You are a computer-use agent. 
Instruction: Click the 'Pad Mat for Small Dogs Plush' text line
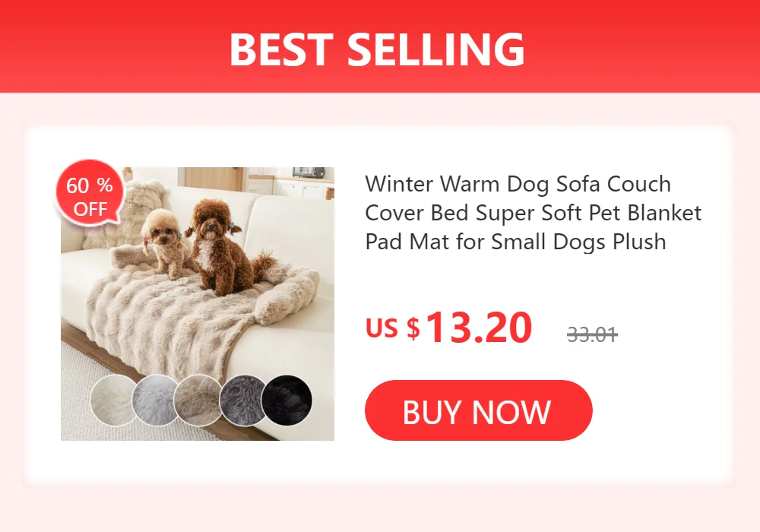point(516,241)
